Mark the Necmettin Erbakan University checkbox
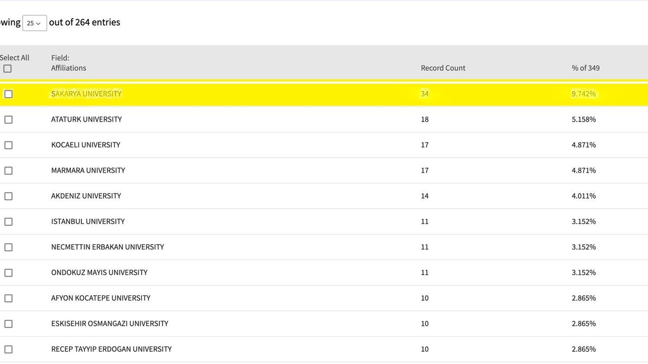Screen dimensions: 648x364 [x=8, y=247]
